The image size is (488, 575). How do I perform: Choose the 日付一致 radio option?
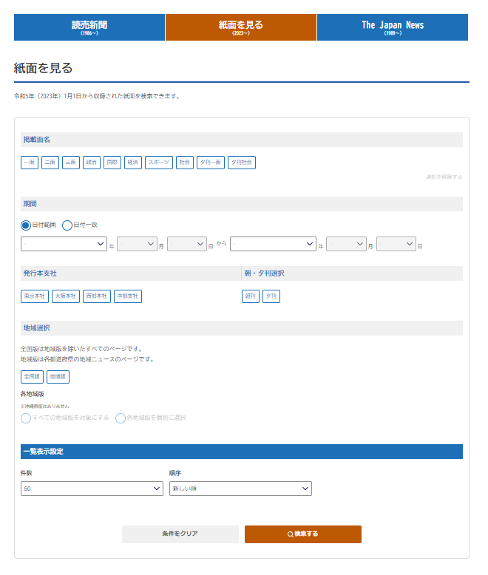point(67,225)
